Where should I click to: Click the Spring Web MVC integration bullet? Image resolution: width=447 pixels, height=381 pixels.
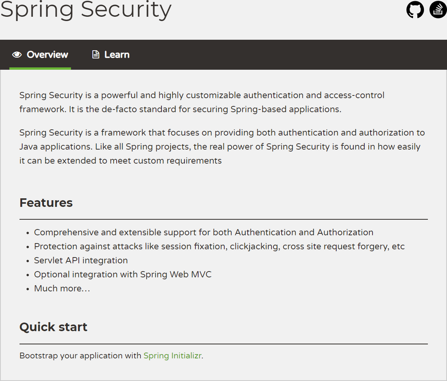click(x=123, y=275)
